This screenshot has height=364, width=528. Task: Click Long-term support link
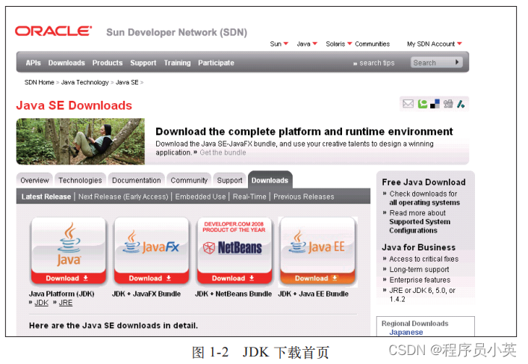coord(419,269)
